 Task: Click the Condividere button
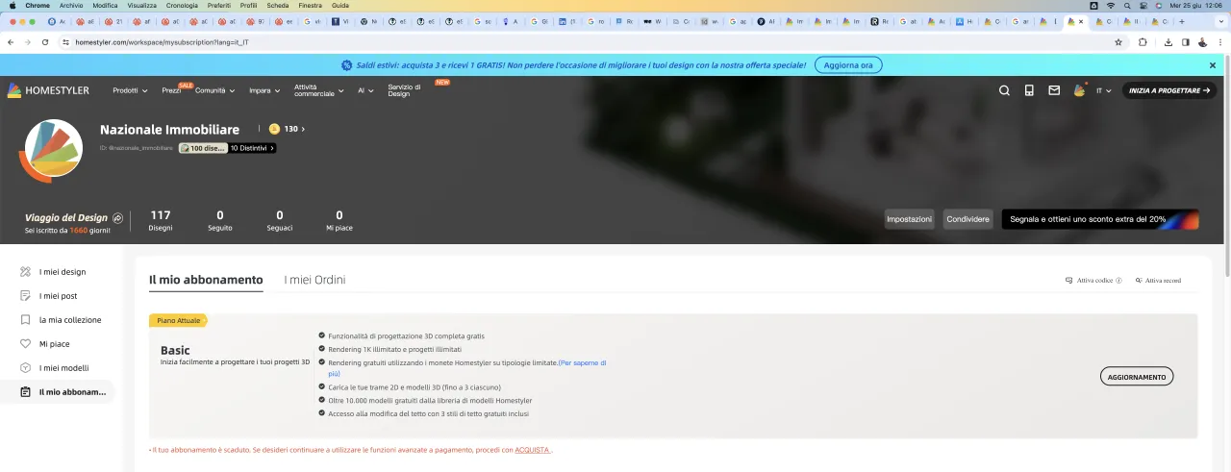(x=967, y=219)
